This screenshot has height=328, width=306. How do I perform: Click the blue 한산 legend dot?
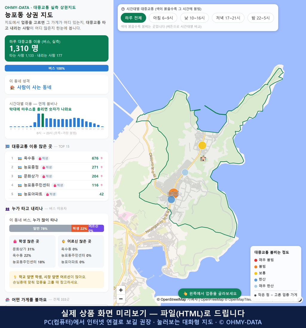[256, 280]
